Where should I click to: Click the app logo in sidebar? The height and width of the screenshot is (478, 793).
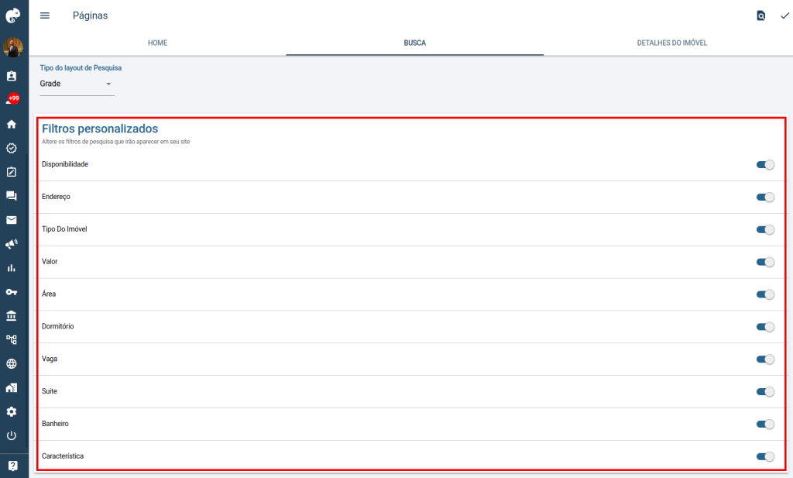click(x=12, y=15)
